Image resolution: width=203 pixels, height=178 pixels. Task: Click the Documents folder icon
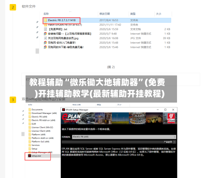(x=30, y=109)
